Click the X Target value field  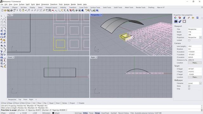tap(195, 69)
